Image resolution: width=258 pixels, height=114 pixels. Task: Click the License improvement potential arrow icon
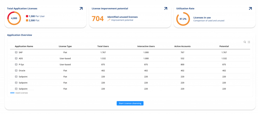click(166, 9)
